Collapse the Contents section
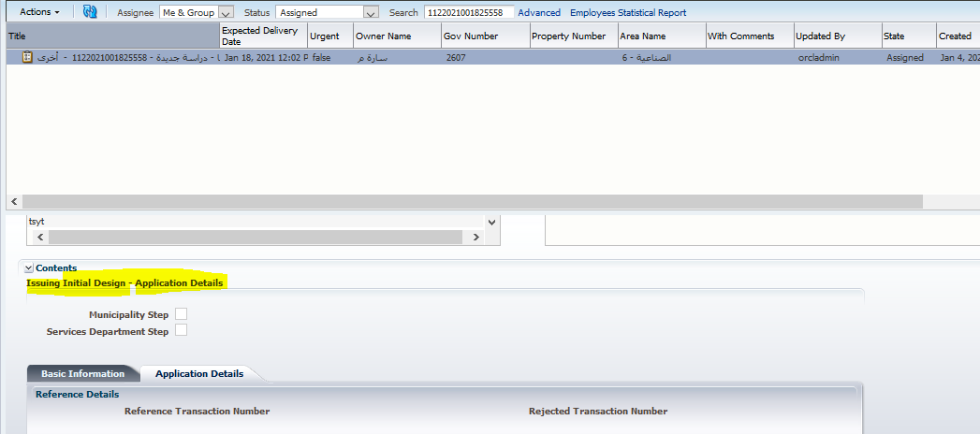Viewport: 980px width, 434px height. pos(28,268)
